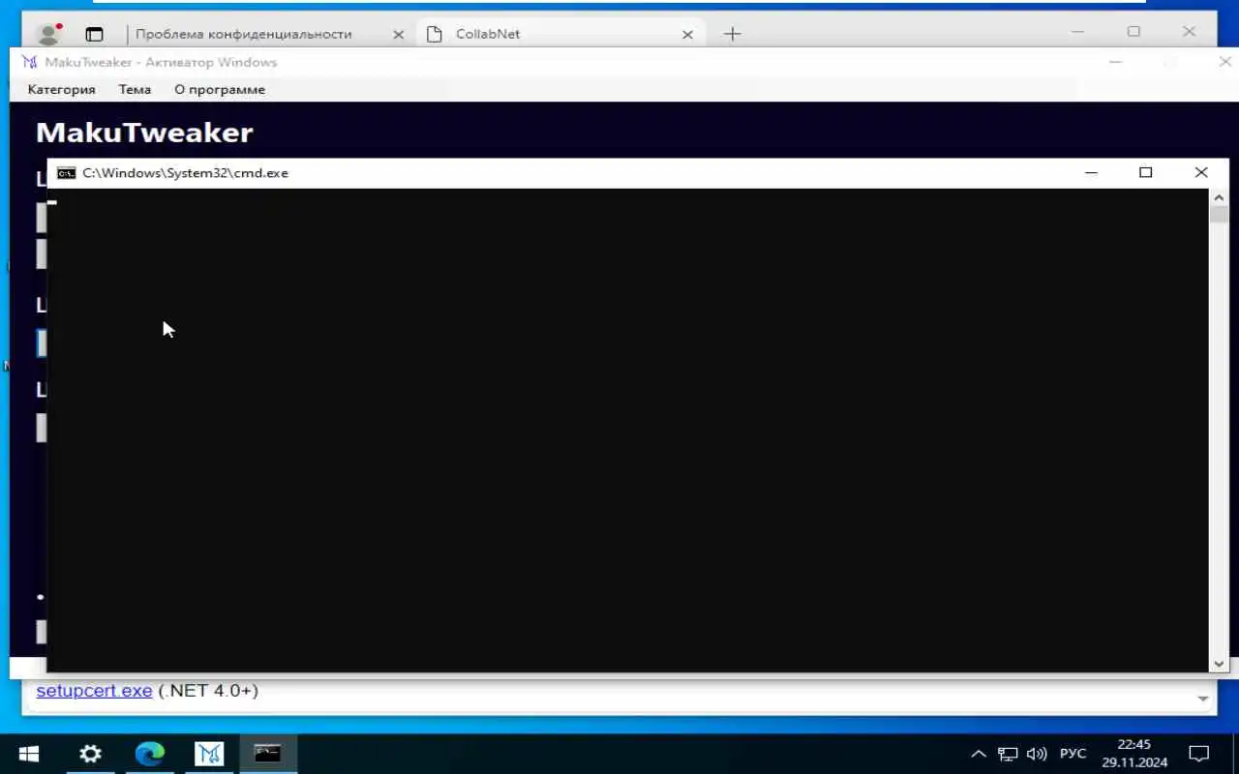Image resolution: width=1239 pixels, height=774 pixels.
Task: Open the browser profile avatar
Action: click(x=47, y=34)
